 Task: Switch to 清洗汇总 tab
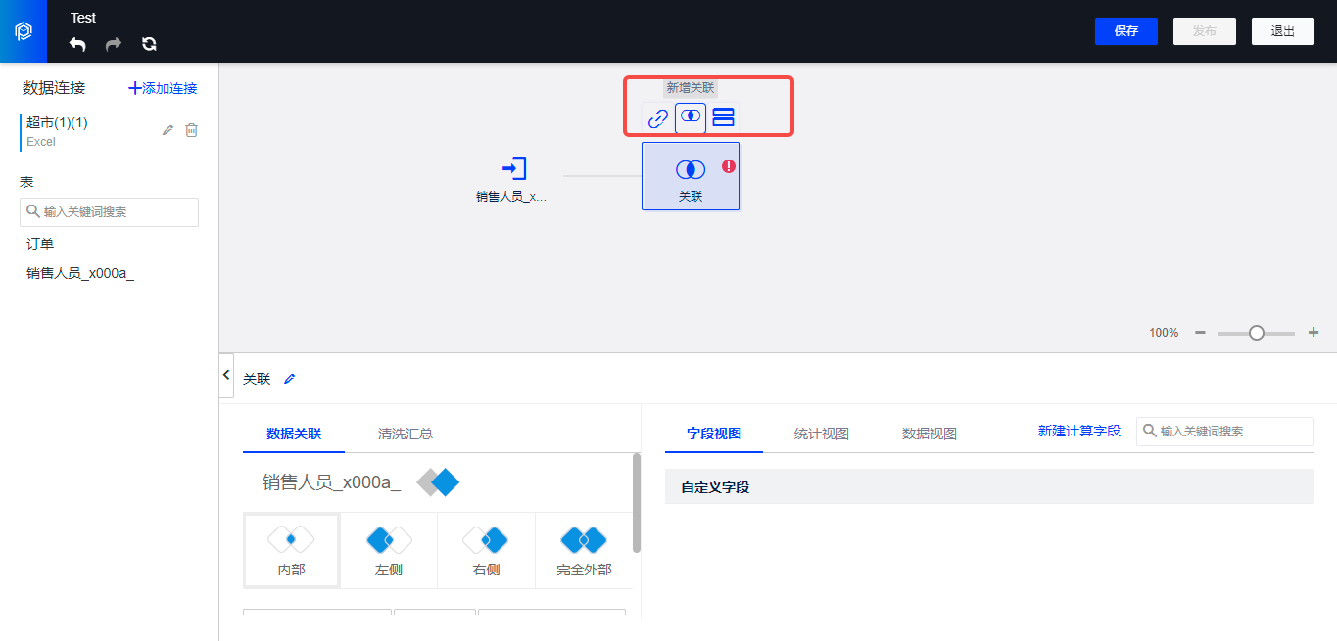click(x=406, y=434)
